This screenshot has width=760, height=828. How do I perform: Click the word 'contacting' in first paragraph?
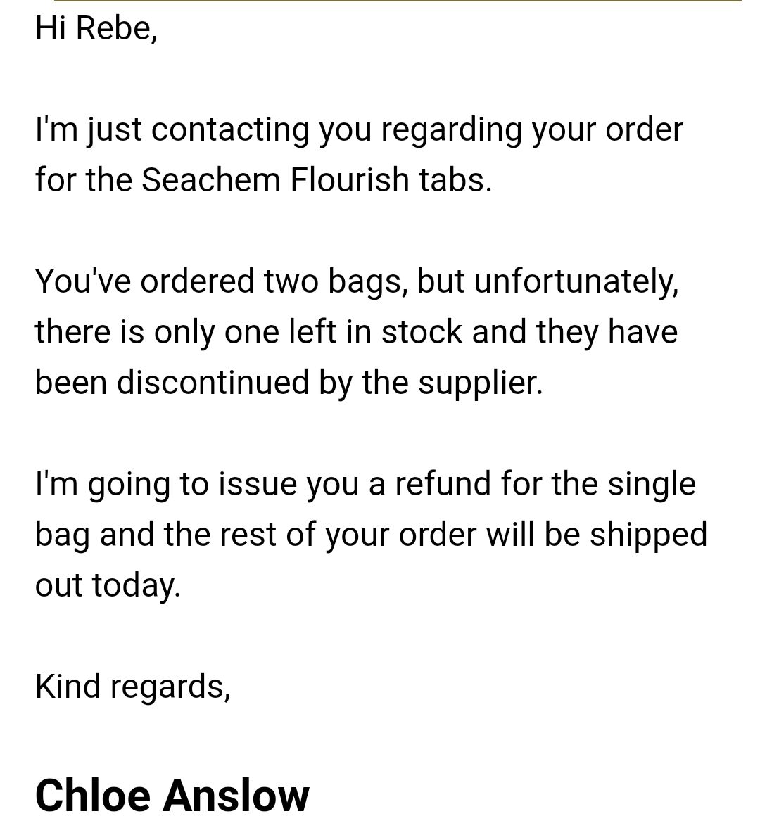tap(230, 132)
